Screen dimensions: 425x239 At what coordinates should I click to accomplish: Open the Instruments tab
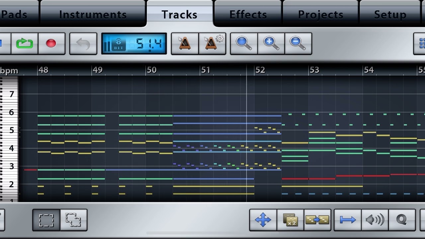pos(93,15)
